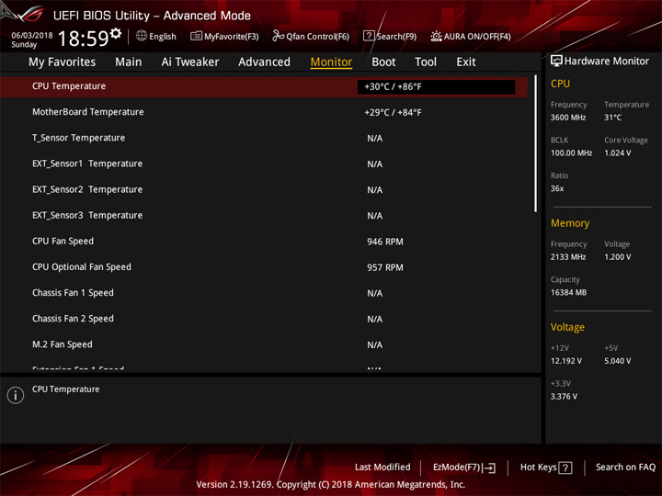Select T_Sensor Temperature row

(x=264, y=138)
